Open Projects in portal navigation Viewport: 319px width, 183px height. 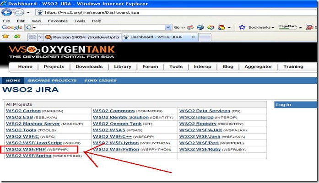pos(54,66)
